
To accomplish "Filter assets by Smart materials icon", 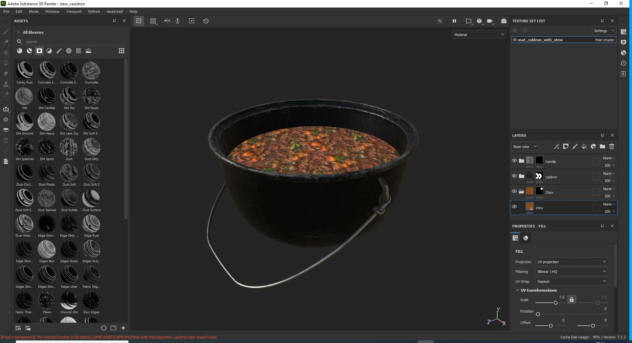I will point(30,51).
